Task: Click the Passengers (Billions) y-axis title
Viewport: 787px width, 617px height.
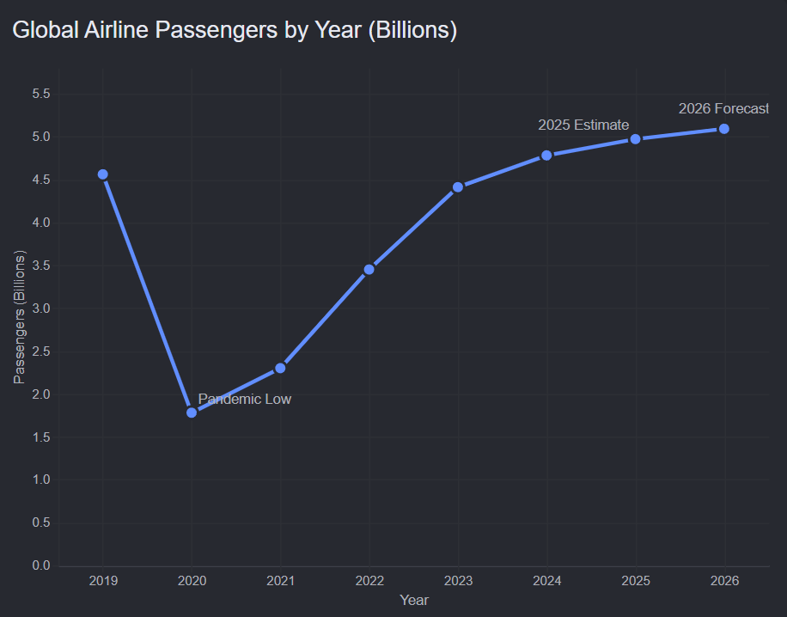Action: 19,317
